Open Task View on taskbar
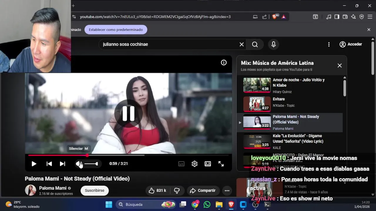Viewport: 376px width, 211px height. [183, 205]
